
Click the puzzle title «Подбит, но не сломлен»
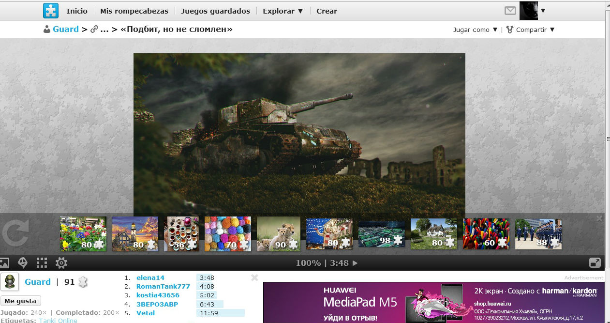tap(177, 29)
